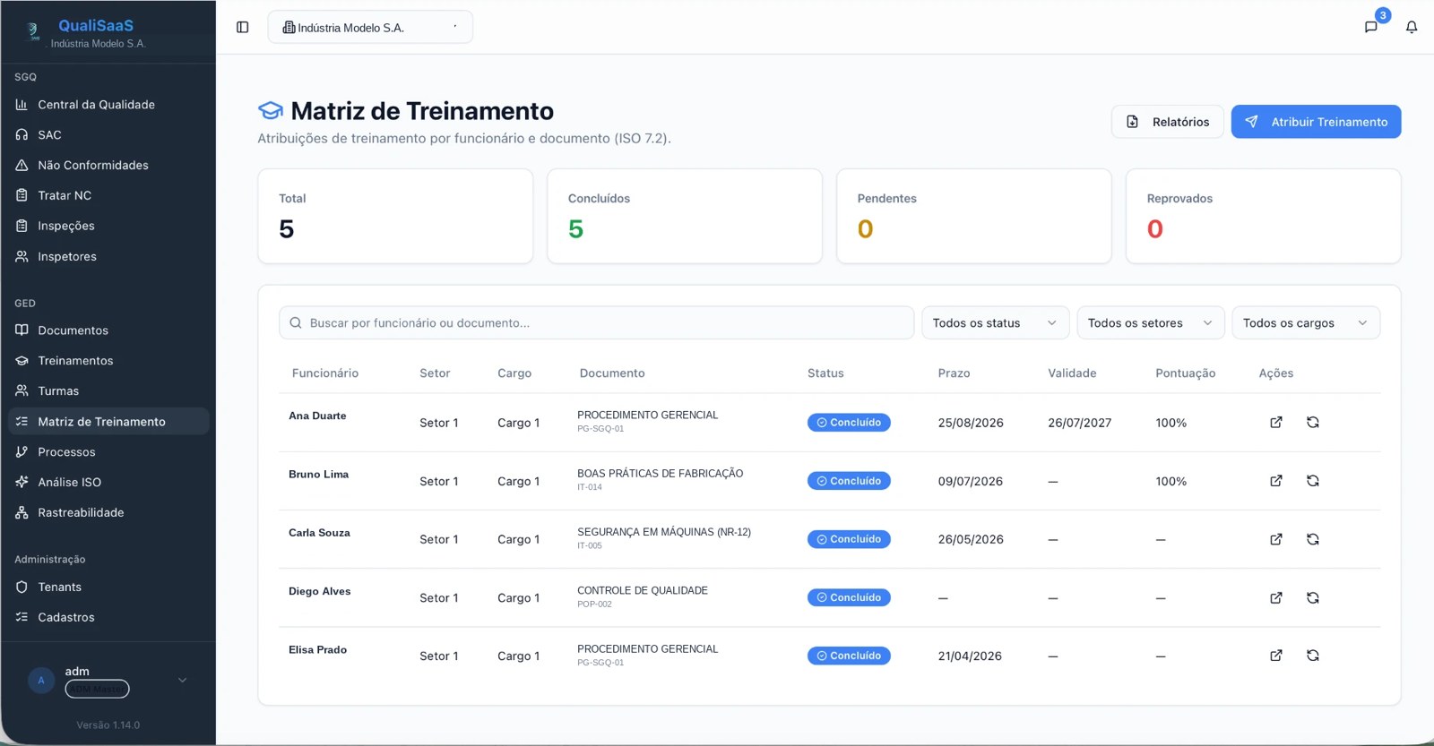Open the chat messages icon with badge
This screenshot has height=746, width=1434.
point(1371,27)
